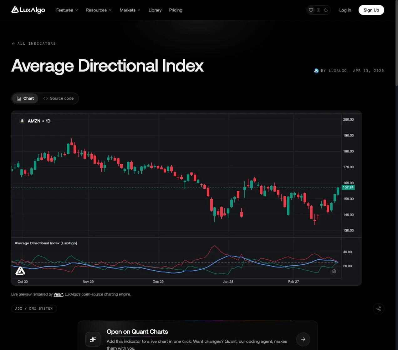The image size is (398, 350).
Task: Click the LuxAlgo author avatar icon
Action: coord(316,71)
